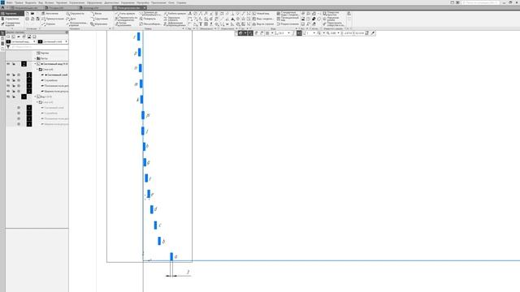
Task: Toggle visibility eye of Системный вид row
Action: [8, 64]
